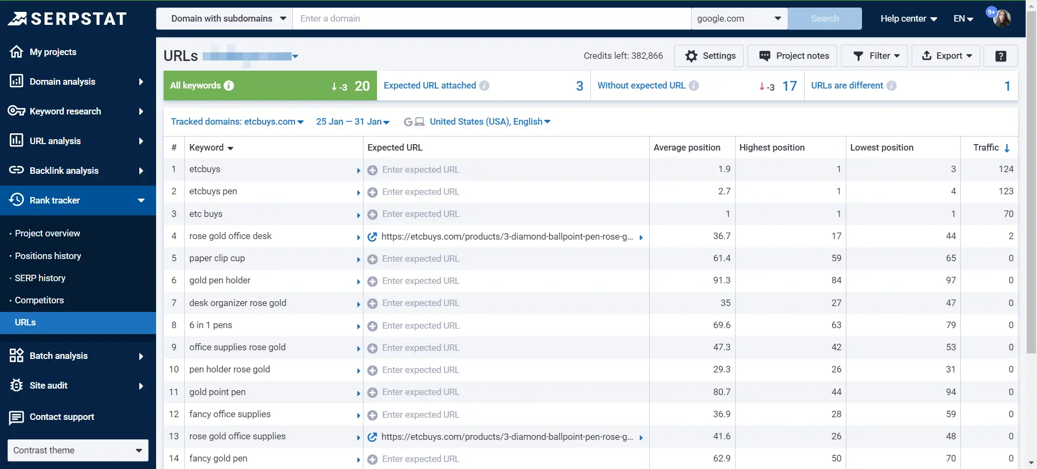Open Help center dropdown
The width and height of the screenshot is (1037, 469).
(908, 18)
